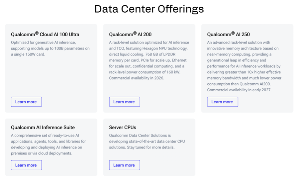Click the Data Center Offerings page heading

[x=149, y=9]
